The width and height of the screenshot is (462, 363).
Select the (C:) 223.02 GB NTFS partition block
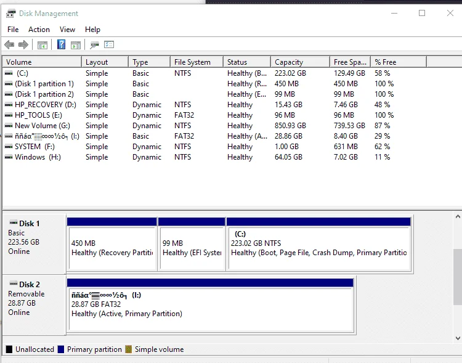318,244
